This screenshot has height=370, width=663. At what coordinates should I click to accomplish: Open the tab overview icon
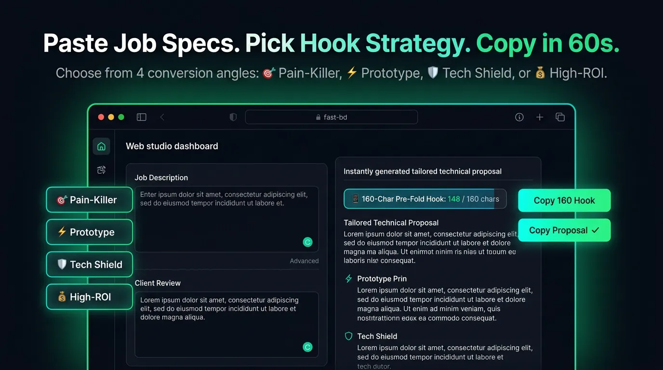[x=560, y=117]
